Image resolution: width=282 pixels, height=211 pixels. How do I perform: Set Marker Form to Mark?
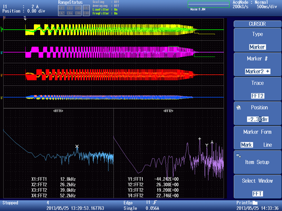[x=246, y=145]
